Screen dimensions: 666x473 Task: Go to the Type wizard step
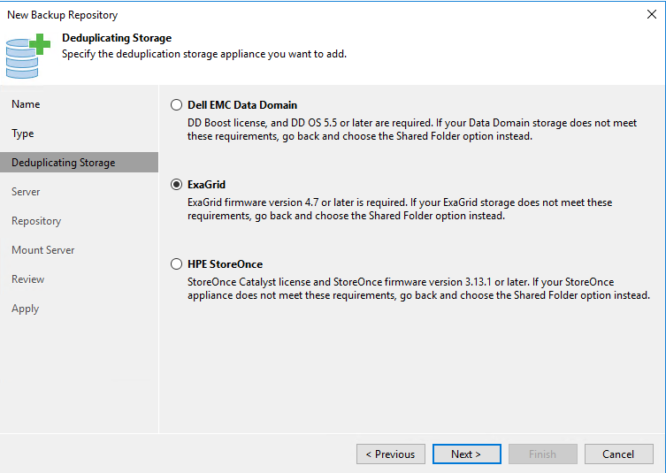click(22, 134)
